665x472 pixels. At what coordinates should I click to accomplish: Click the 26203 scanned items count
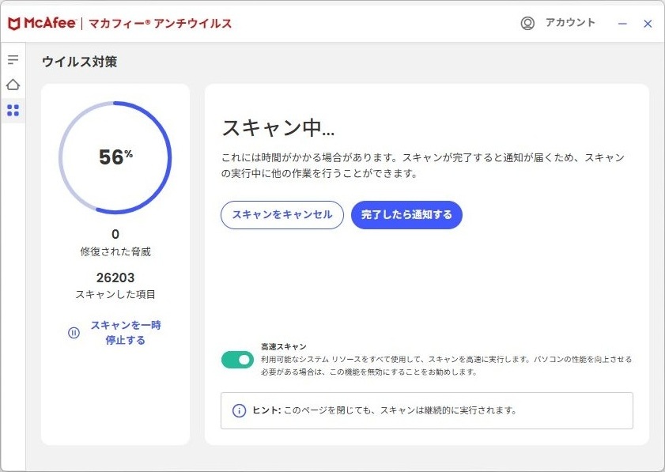click(x=115, y=278)
